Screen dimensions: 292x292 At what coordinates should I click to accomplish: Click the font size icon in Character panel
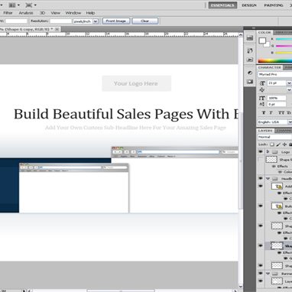pos(262,83)
